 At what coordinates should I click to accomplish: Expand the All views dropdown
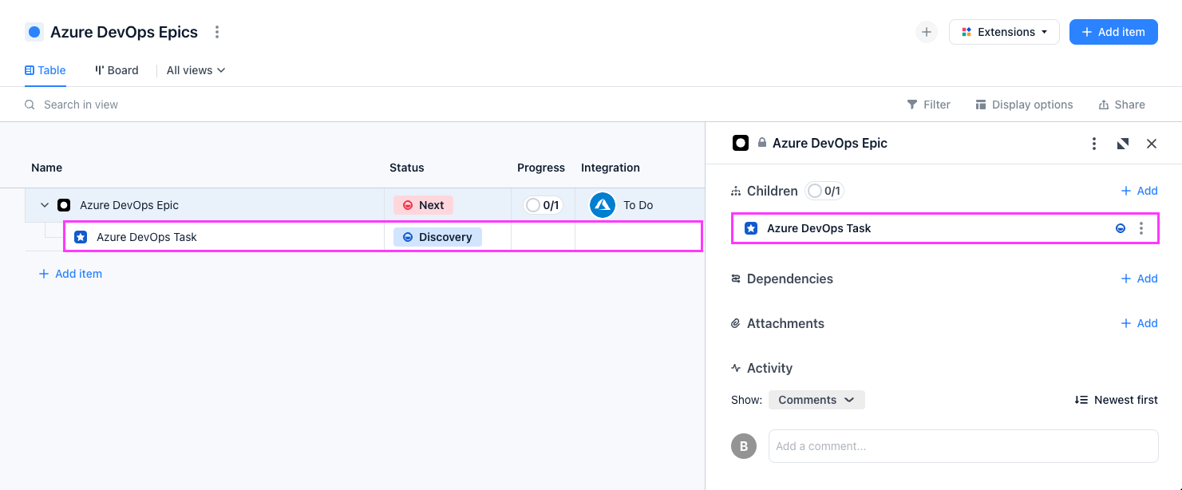point(196,70)
